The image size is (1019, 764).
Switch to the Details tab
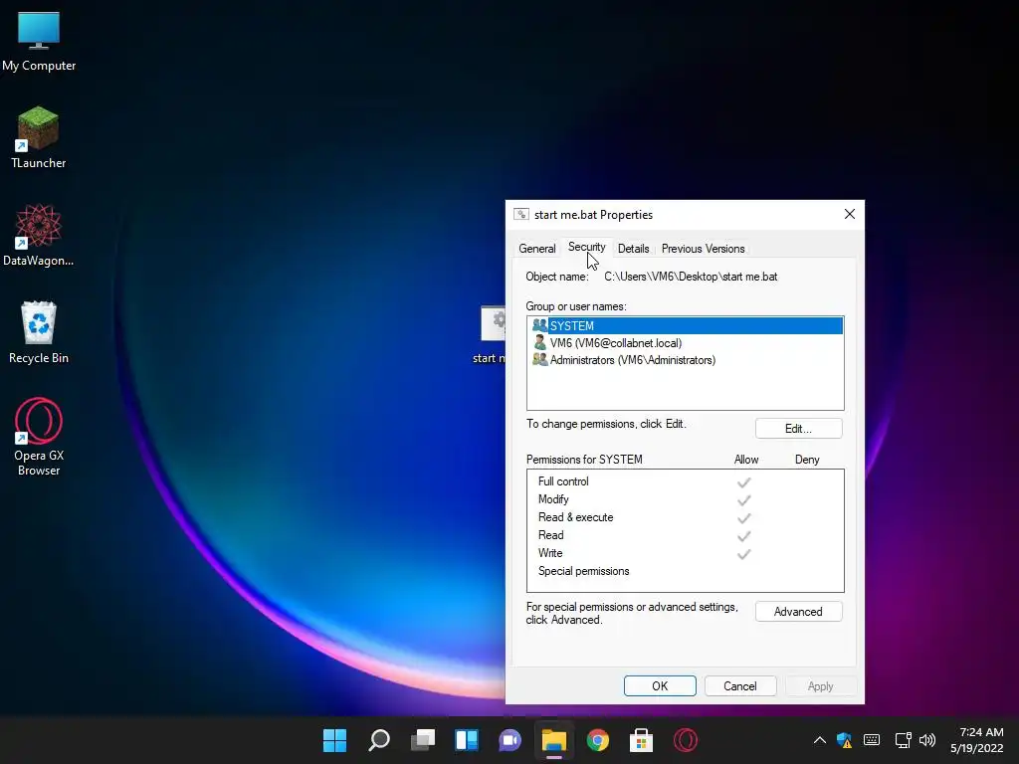click(x=633, y=248)
